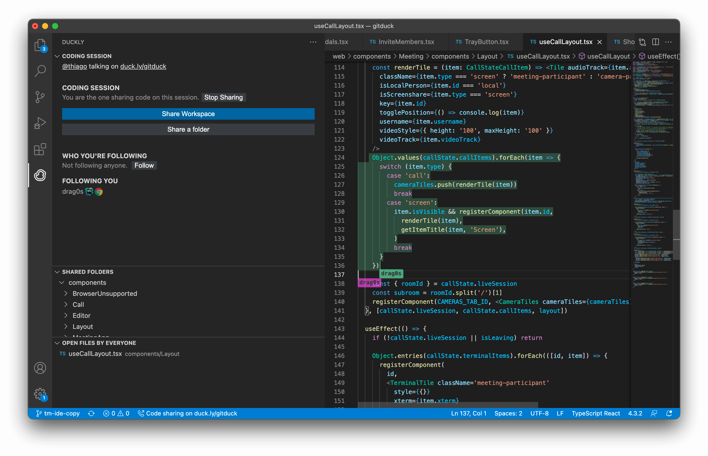708x456 pixels.
Task: Expand the Editor folder
Action: pyautogui.click(x=66, y=315)
